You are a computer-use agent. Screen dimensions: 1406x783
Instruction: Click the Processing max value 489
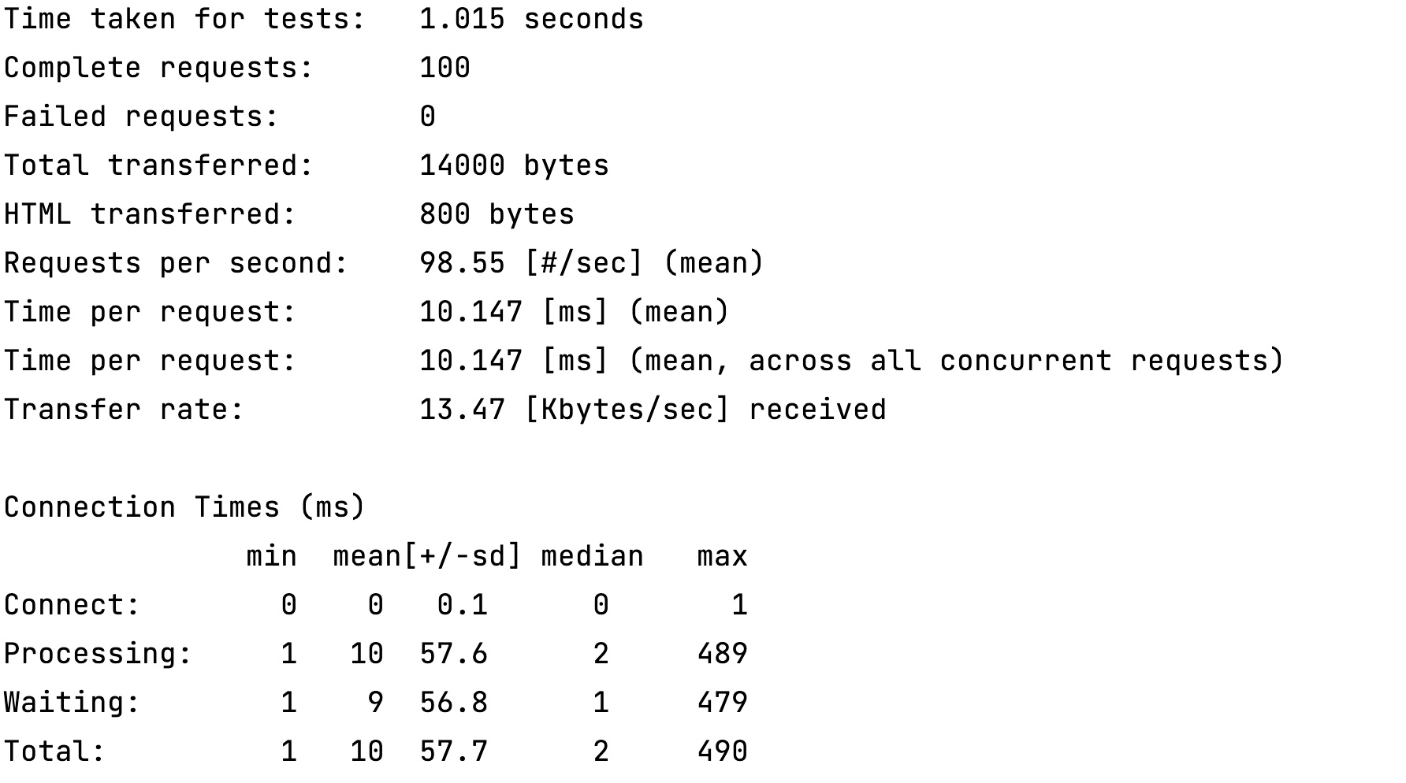[x=722, y=654]
